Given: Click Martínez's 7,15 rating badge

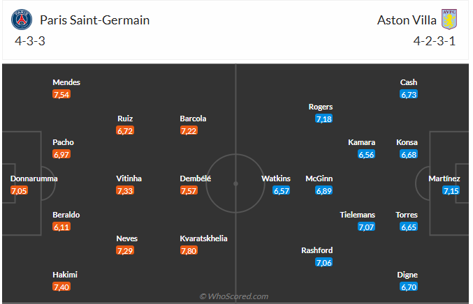Looking at the screenshot, I should (451, 190).
